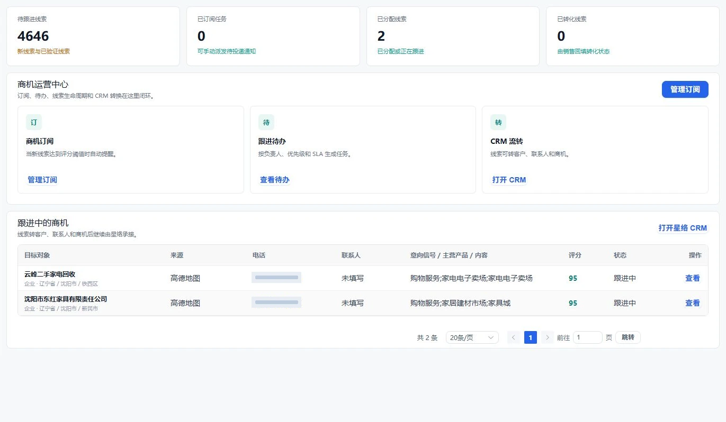The height and width of the screenshot is (422, 726).
Task: Click the company name 云峰二手家电回收
Action: [x=50, y=274]
